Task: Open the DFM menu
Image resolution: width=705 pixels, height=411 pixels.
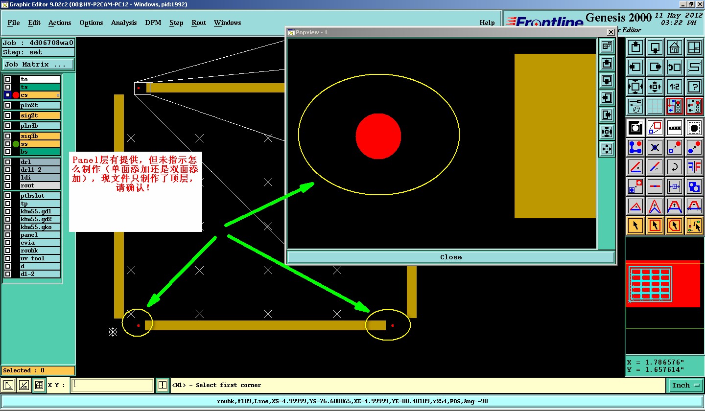Action: pyautogui.click(x=153, y=23)
